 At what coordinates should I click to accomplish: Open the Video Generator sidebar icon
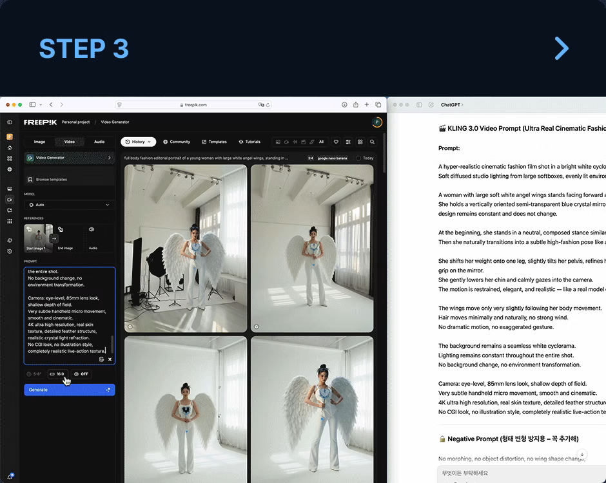[x=10, y=200]
